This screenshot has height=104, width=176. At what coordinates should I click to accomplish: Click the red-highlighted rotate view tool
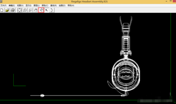pos(41,10)
